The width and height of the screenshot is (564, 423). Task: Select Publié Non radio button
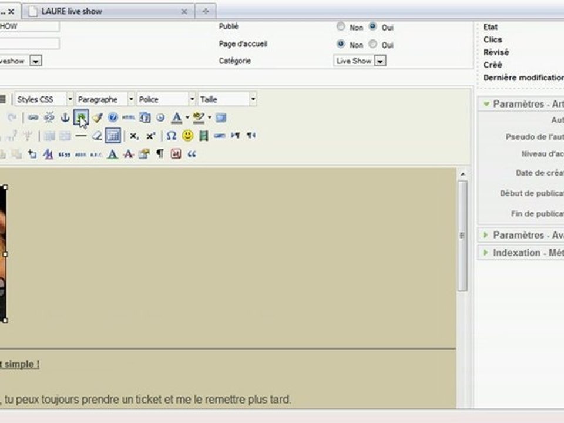[341, 26]
